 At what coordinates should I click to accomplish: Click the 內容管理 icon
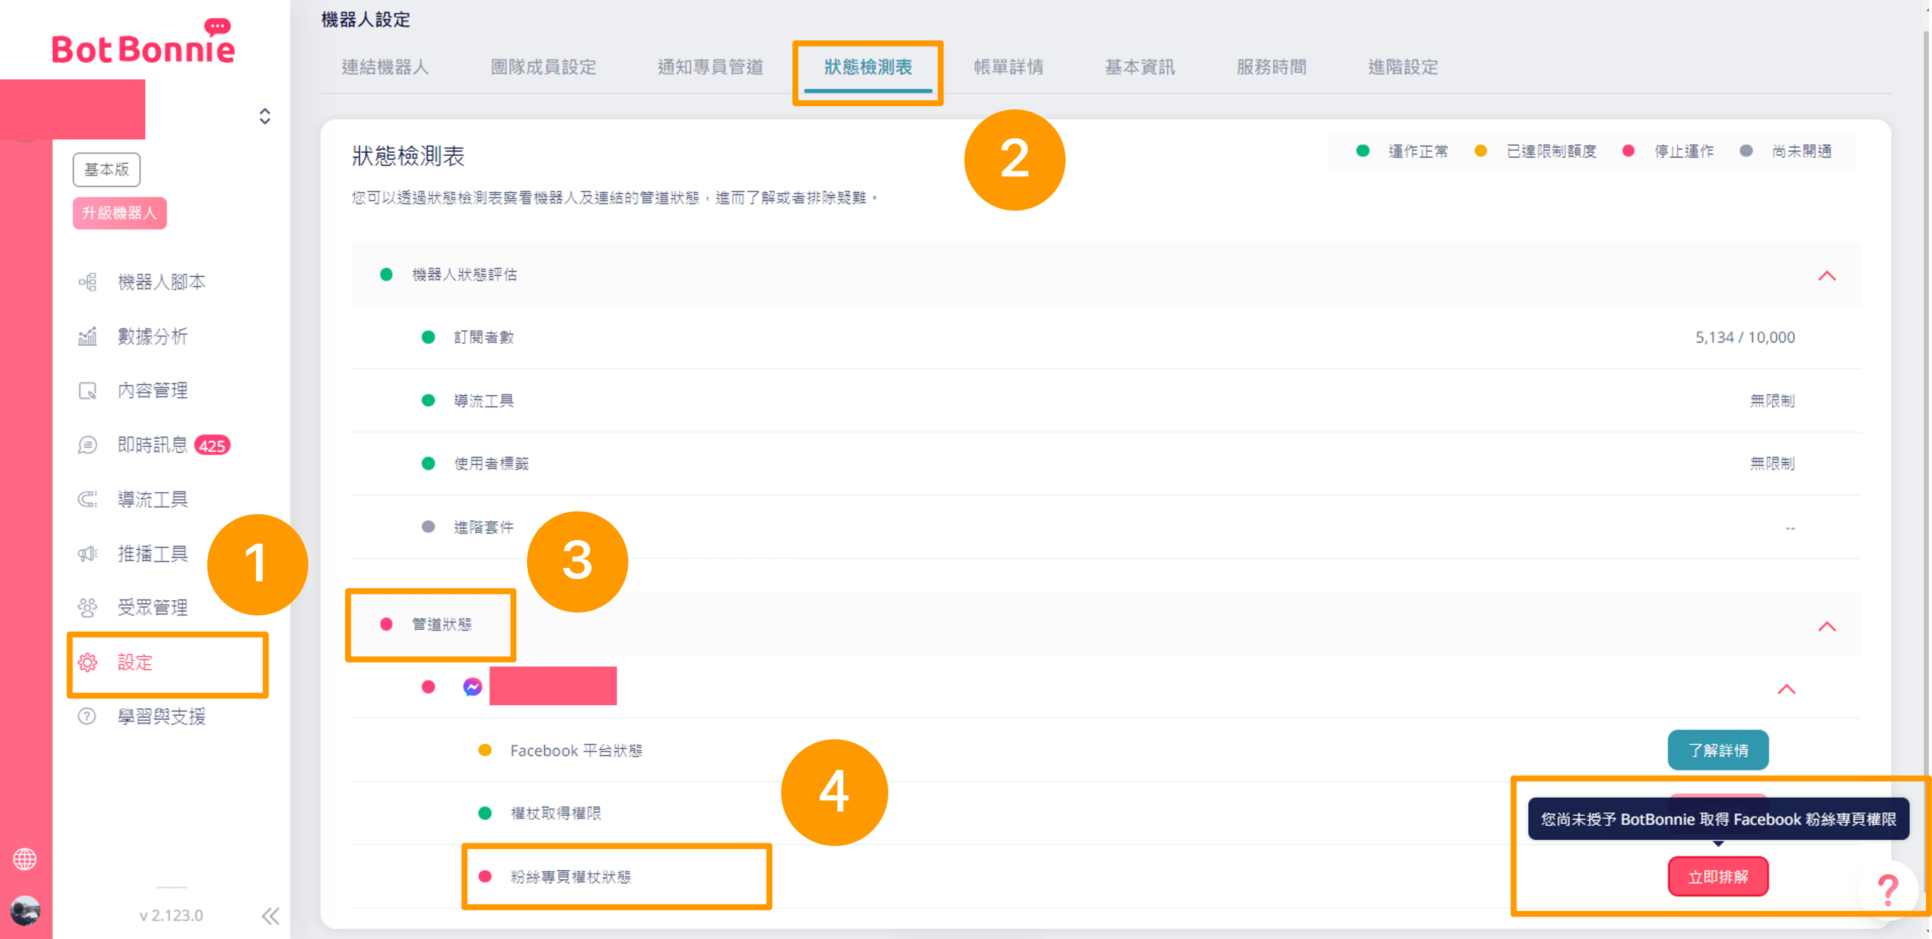tap(88, 390)
